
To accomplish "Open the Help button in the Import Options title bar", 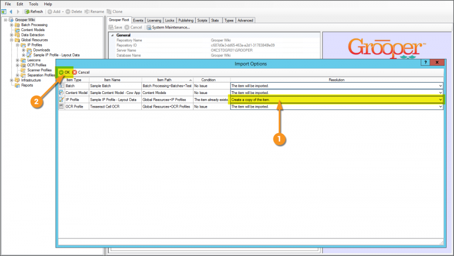I will click(425, 62).
